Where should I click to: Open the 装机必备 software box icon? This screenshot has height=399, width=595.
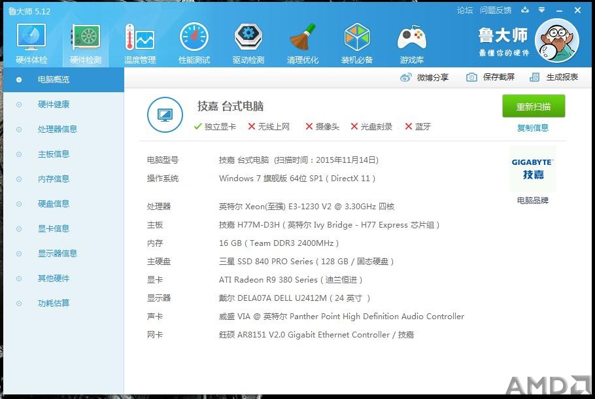point(357,37)
